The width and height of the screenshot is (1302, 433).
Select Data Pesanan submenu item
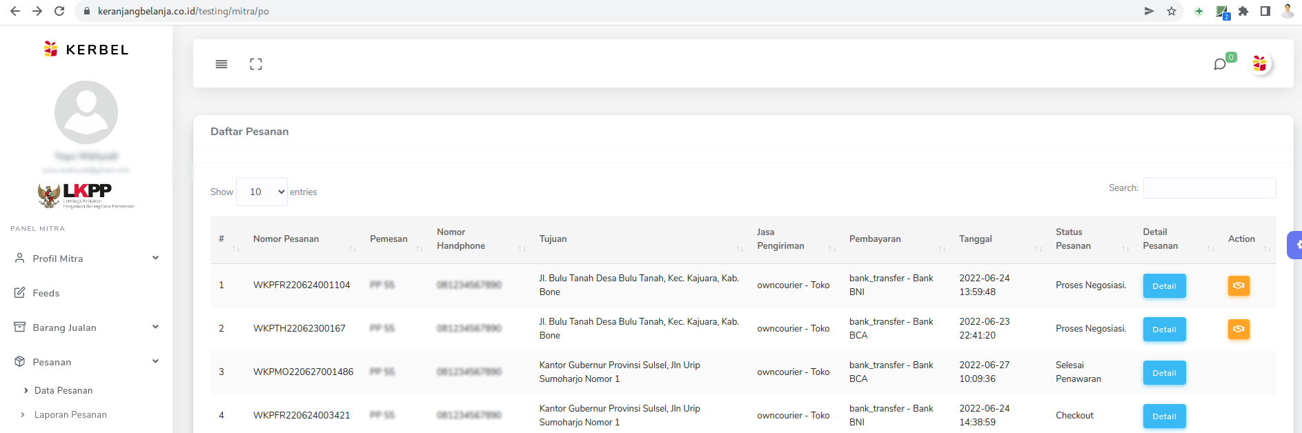pos(63,390)
